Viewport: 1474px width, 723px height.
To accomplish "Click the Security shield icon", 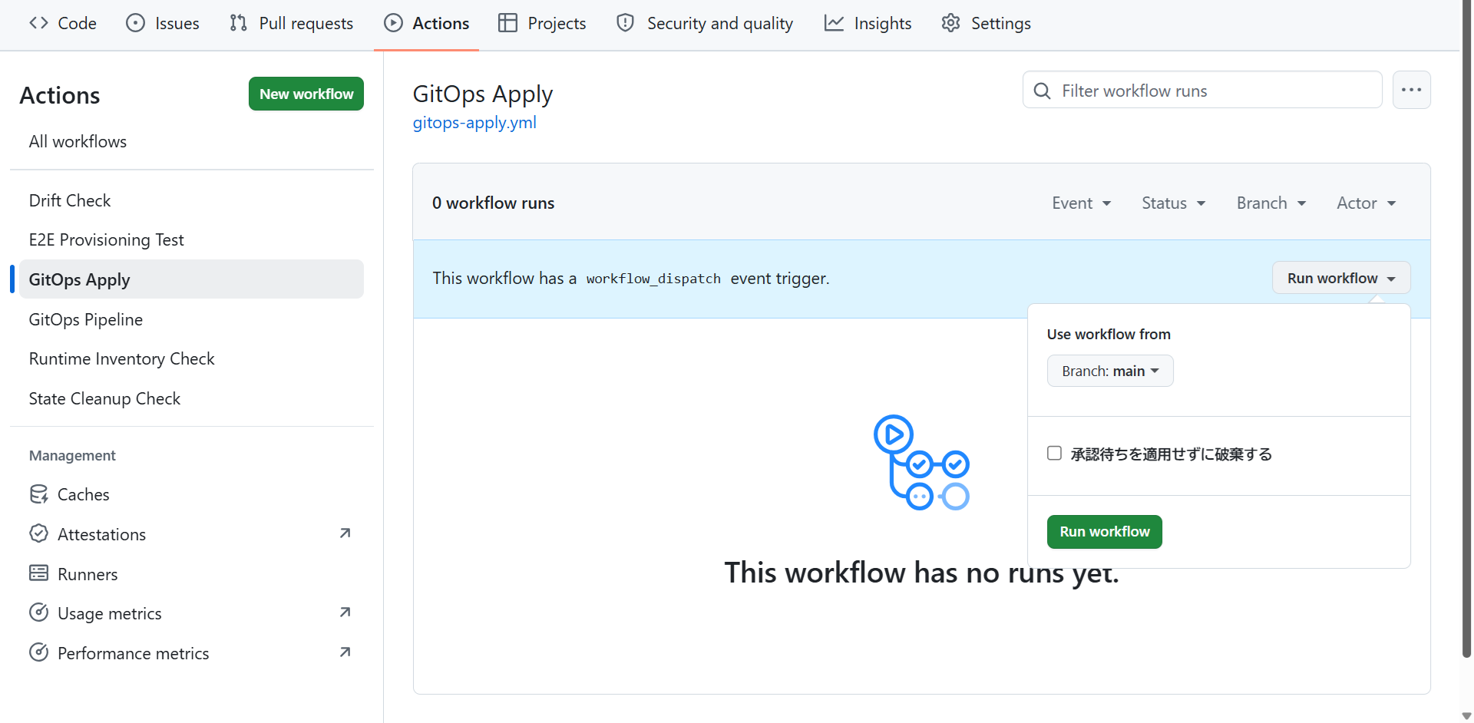I will [x=626, y=23].
